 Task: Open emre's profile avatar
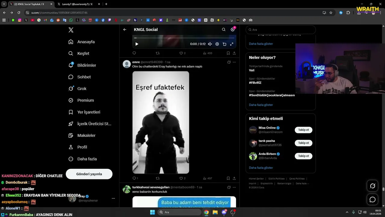[x=127, y=64]
